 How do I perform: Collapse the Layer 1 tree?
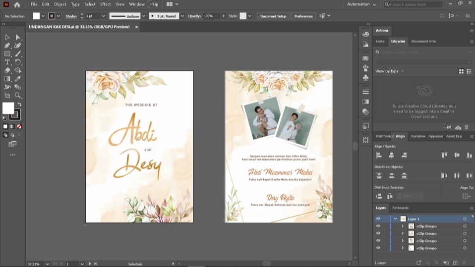[x=395, y=218]
